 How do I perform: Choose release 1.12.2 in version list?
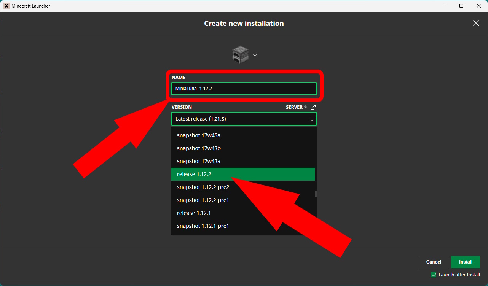[243, 174]
